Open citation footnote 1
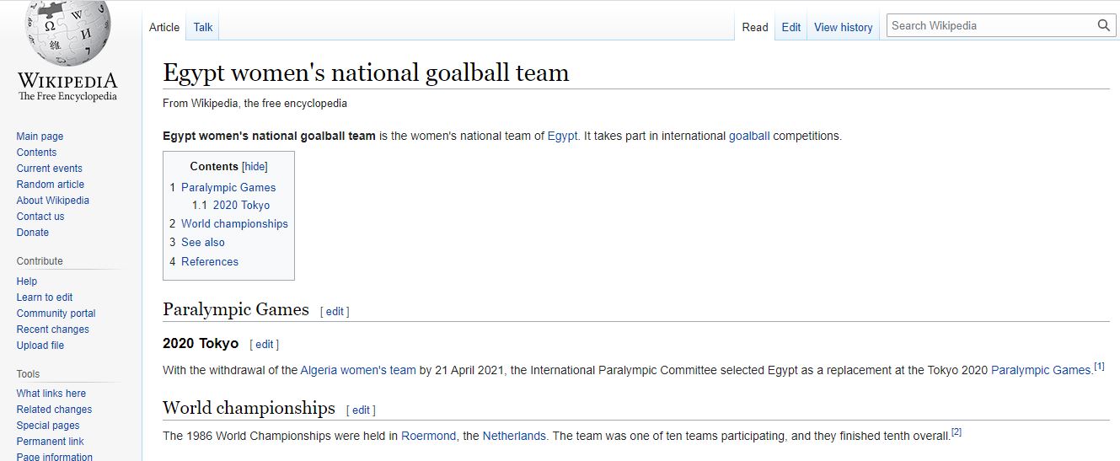The width and height of the screenshot is (1120, 461). [x=1099, y=367]
